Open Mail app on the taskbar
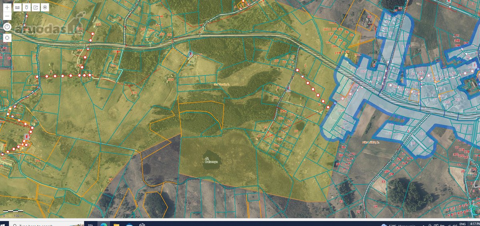 (x=129, y=224)
